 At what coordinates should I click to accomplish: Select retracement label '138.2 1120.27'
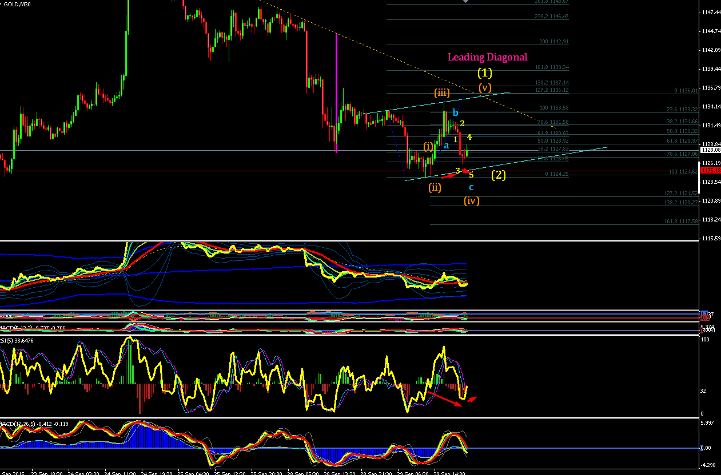[x=682, y=202]
